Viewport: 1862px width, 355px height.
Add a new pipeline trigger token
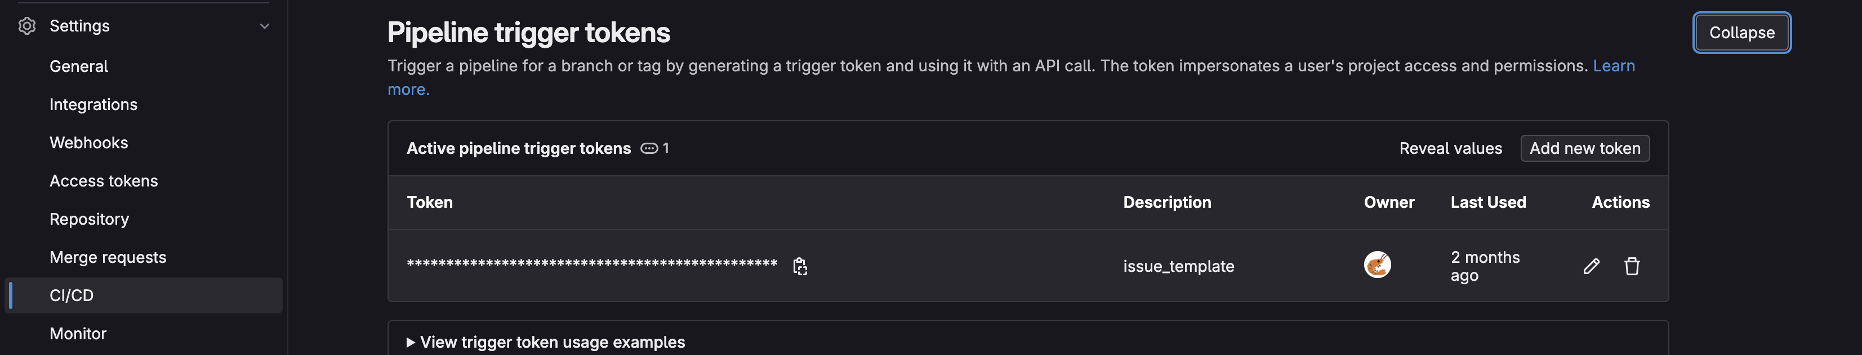(1584, 149)
